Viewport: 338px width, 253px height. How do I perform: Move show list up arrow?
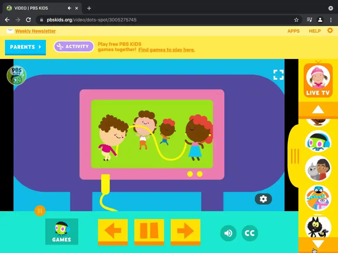pyautogui.click(x=318, y=110)
